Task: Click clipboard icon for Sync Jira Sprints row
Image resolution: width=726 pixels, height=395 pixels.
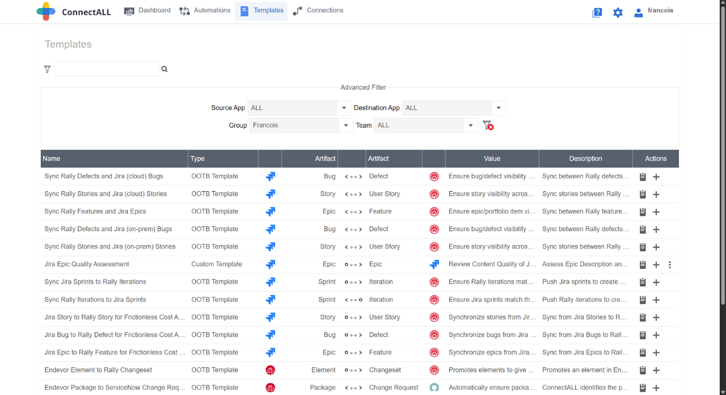Action: tap(643, 282)
